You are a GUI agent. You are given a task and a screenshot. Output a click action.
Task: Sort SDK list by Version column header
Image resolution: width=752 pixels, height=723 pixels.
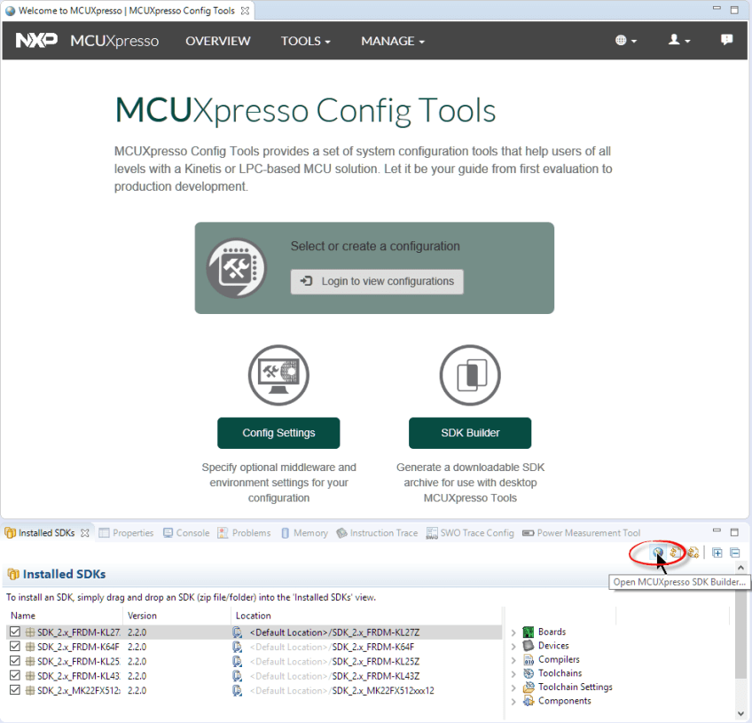142,616
